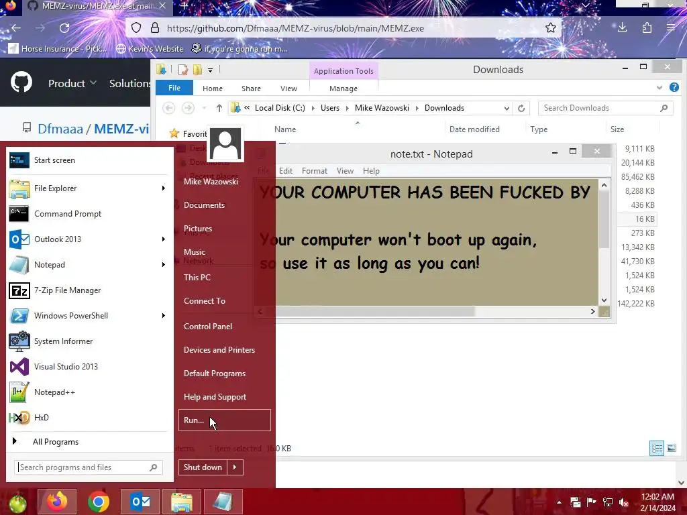Open GitHub Product dropdown

click(x=72, y=83)
